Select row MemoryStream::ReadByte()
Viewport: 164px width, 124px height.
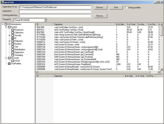click(x=98, y=64)
